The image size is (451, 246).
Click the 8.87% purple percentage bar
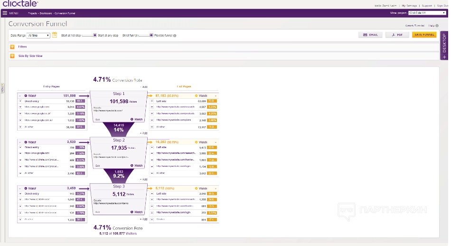coord(80,107)
